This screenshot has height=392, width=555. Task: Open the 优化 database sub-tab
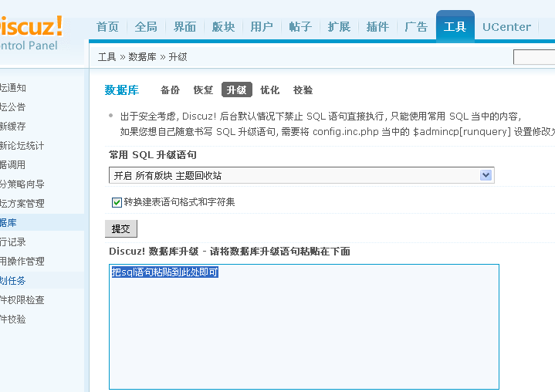click(269, 90)
